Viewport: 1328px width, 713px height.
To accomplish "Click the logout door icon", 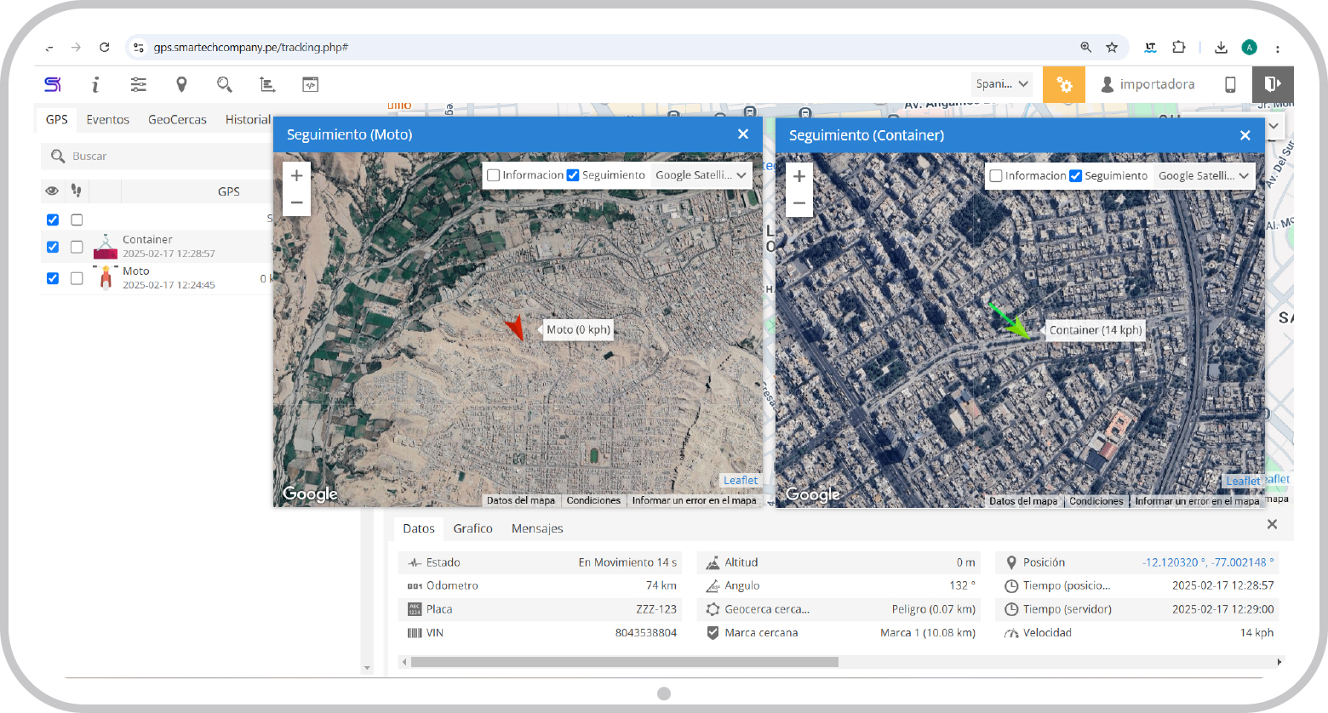I will coord(1273,84).
